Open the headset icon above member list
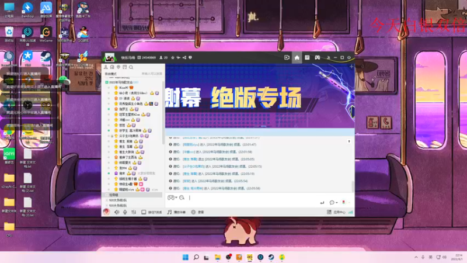The width and height of the screenshot is (467, 263). coord(112,67)
